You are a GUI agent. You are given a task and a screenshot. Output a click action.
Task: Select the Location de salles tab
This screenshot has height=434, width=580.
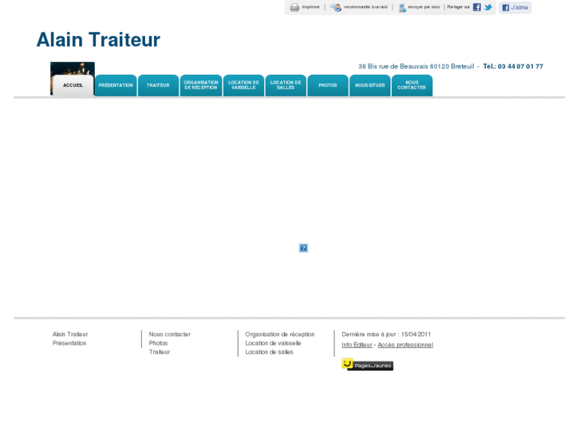[x=286, y=85]
